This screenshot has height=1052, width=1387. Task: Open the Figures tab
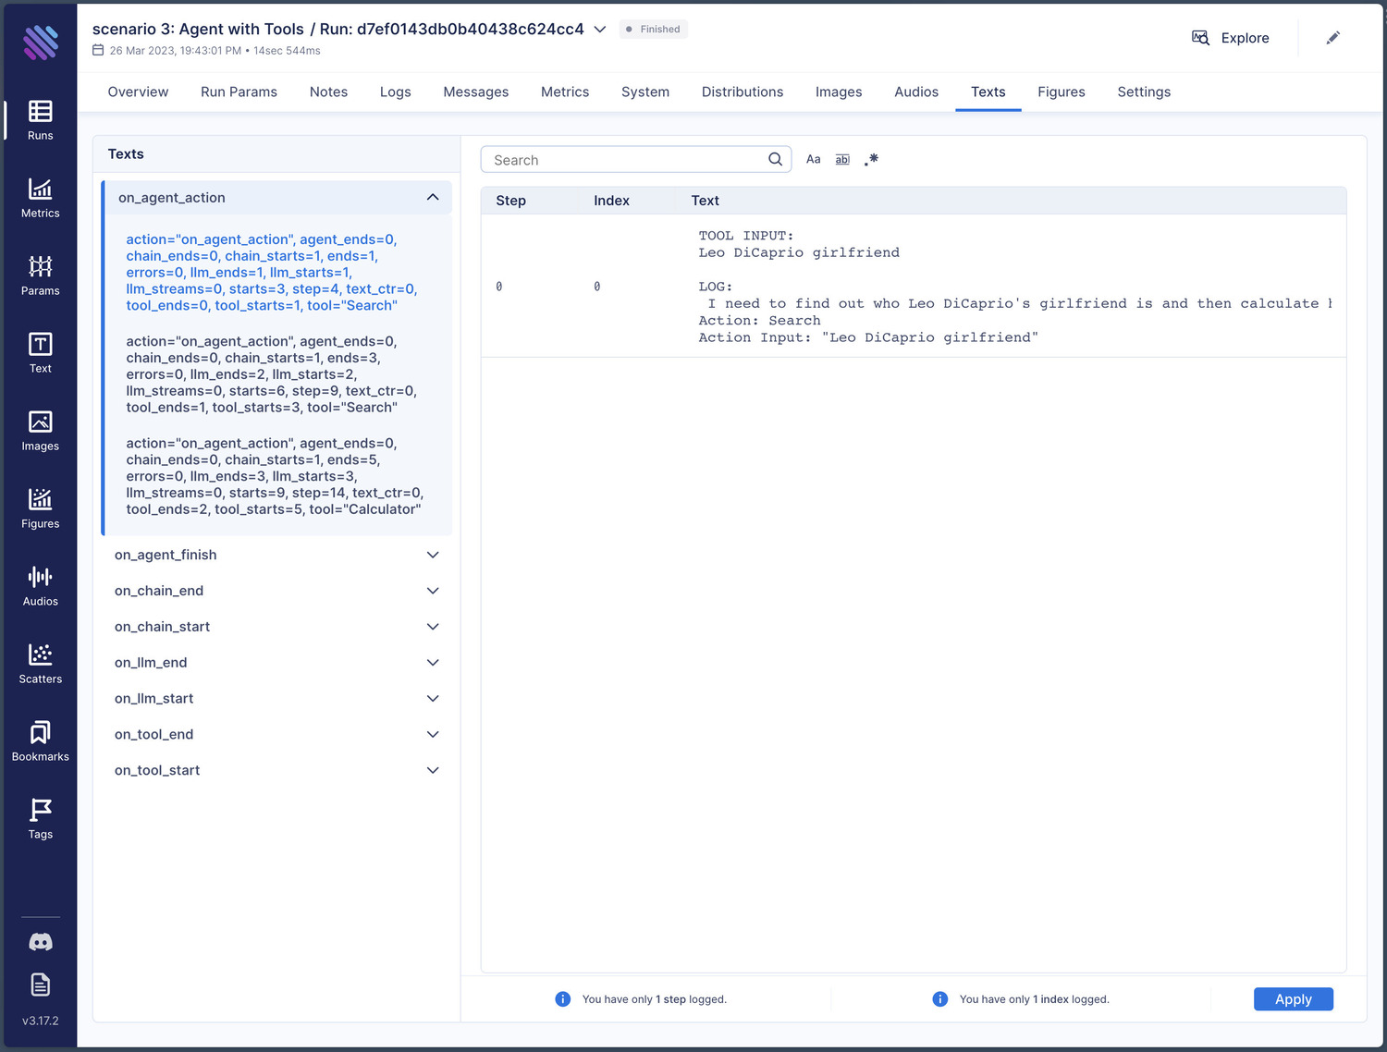(1062, 92)
